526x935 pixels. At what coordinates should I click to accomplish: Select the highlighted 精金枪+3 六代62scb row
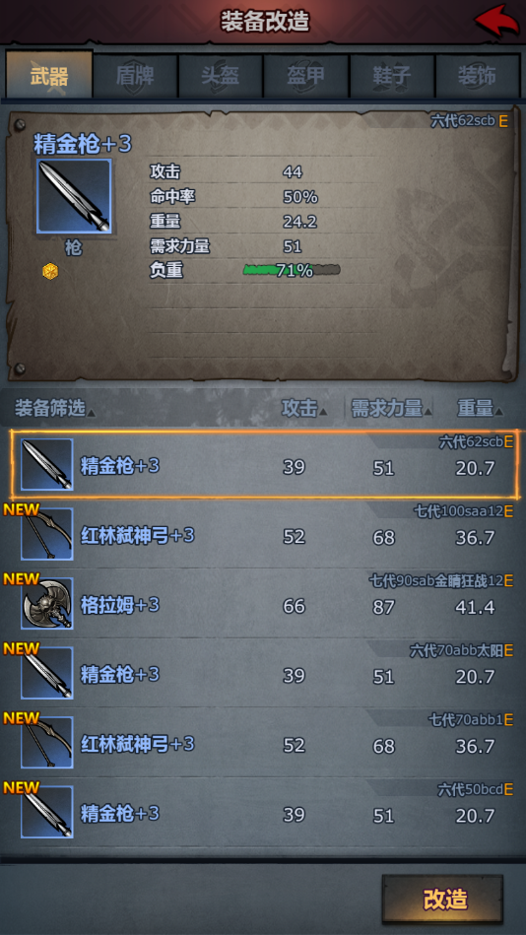tap(264, 464)
